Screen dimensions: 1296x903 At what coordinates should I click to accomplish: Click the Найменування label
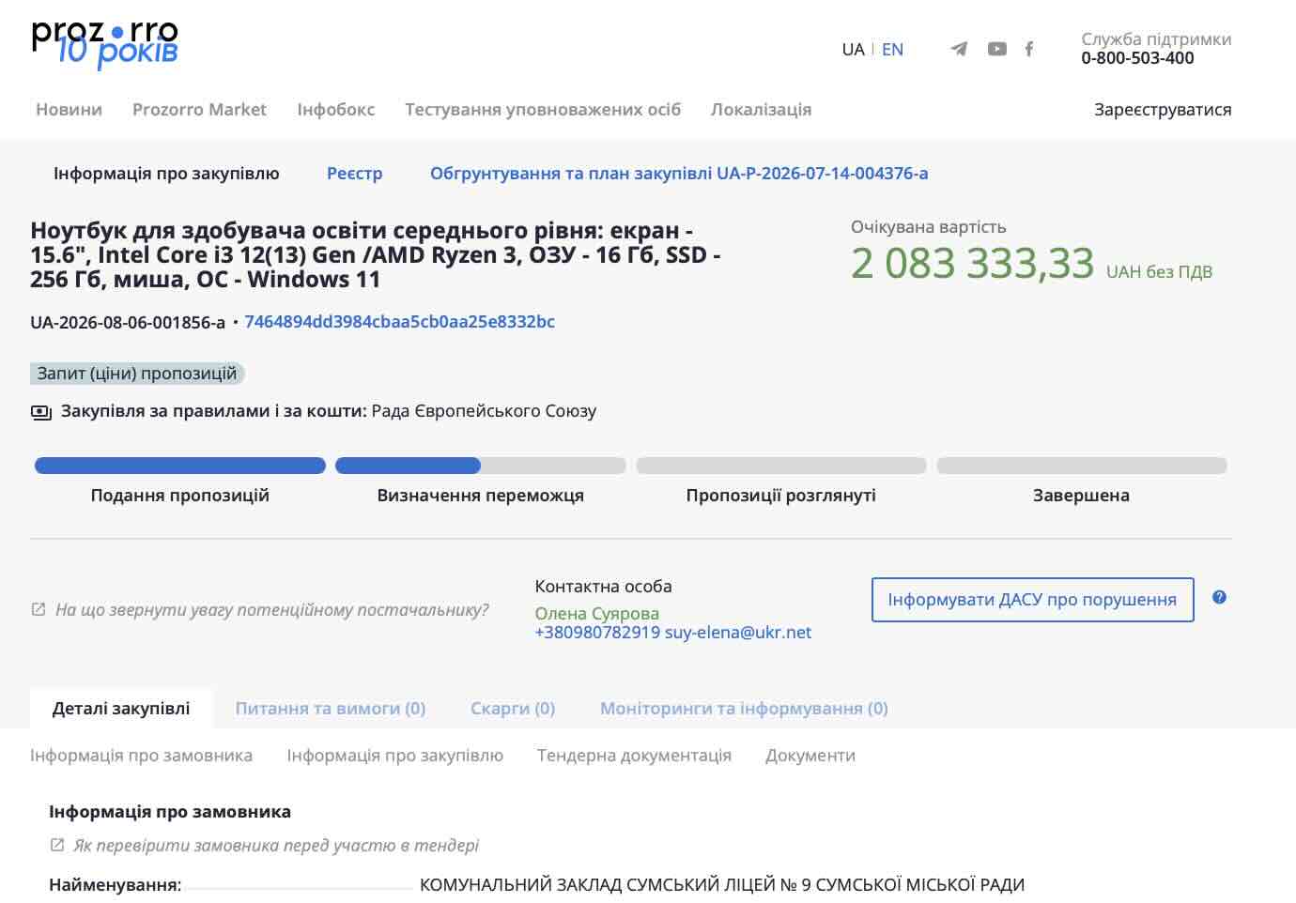tap(116, 884)
